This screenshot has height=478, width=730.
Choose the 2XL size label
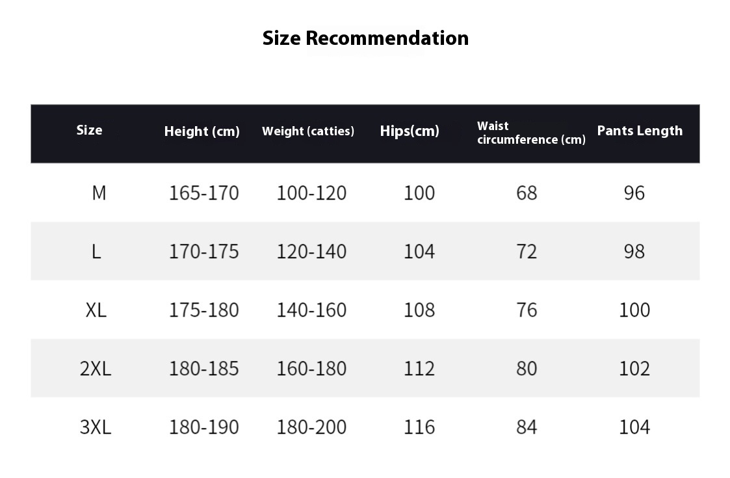point(96,369)
